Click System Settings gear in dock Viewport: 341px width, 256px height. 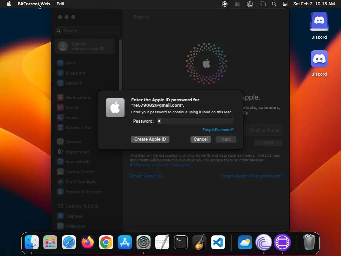pyautogui.click(x=144, y=242)
